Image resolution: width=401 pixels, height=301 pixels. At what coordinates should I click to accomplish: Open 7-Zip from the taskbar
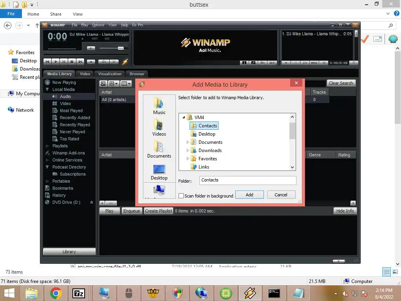point(78,293)
